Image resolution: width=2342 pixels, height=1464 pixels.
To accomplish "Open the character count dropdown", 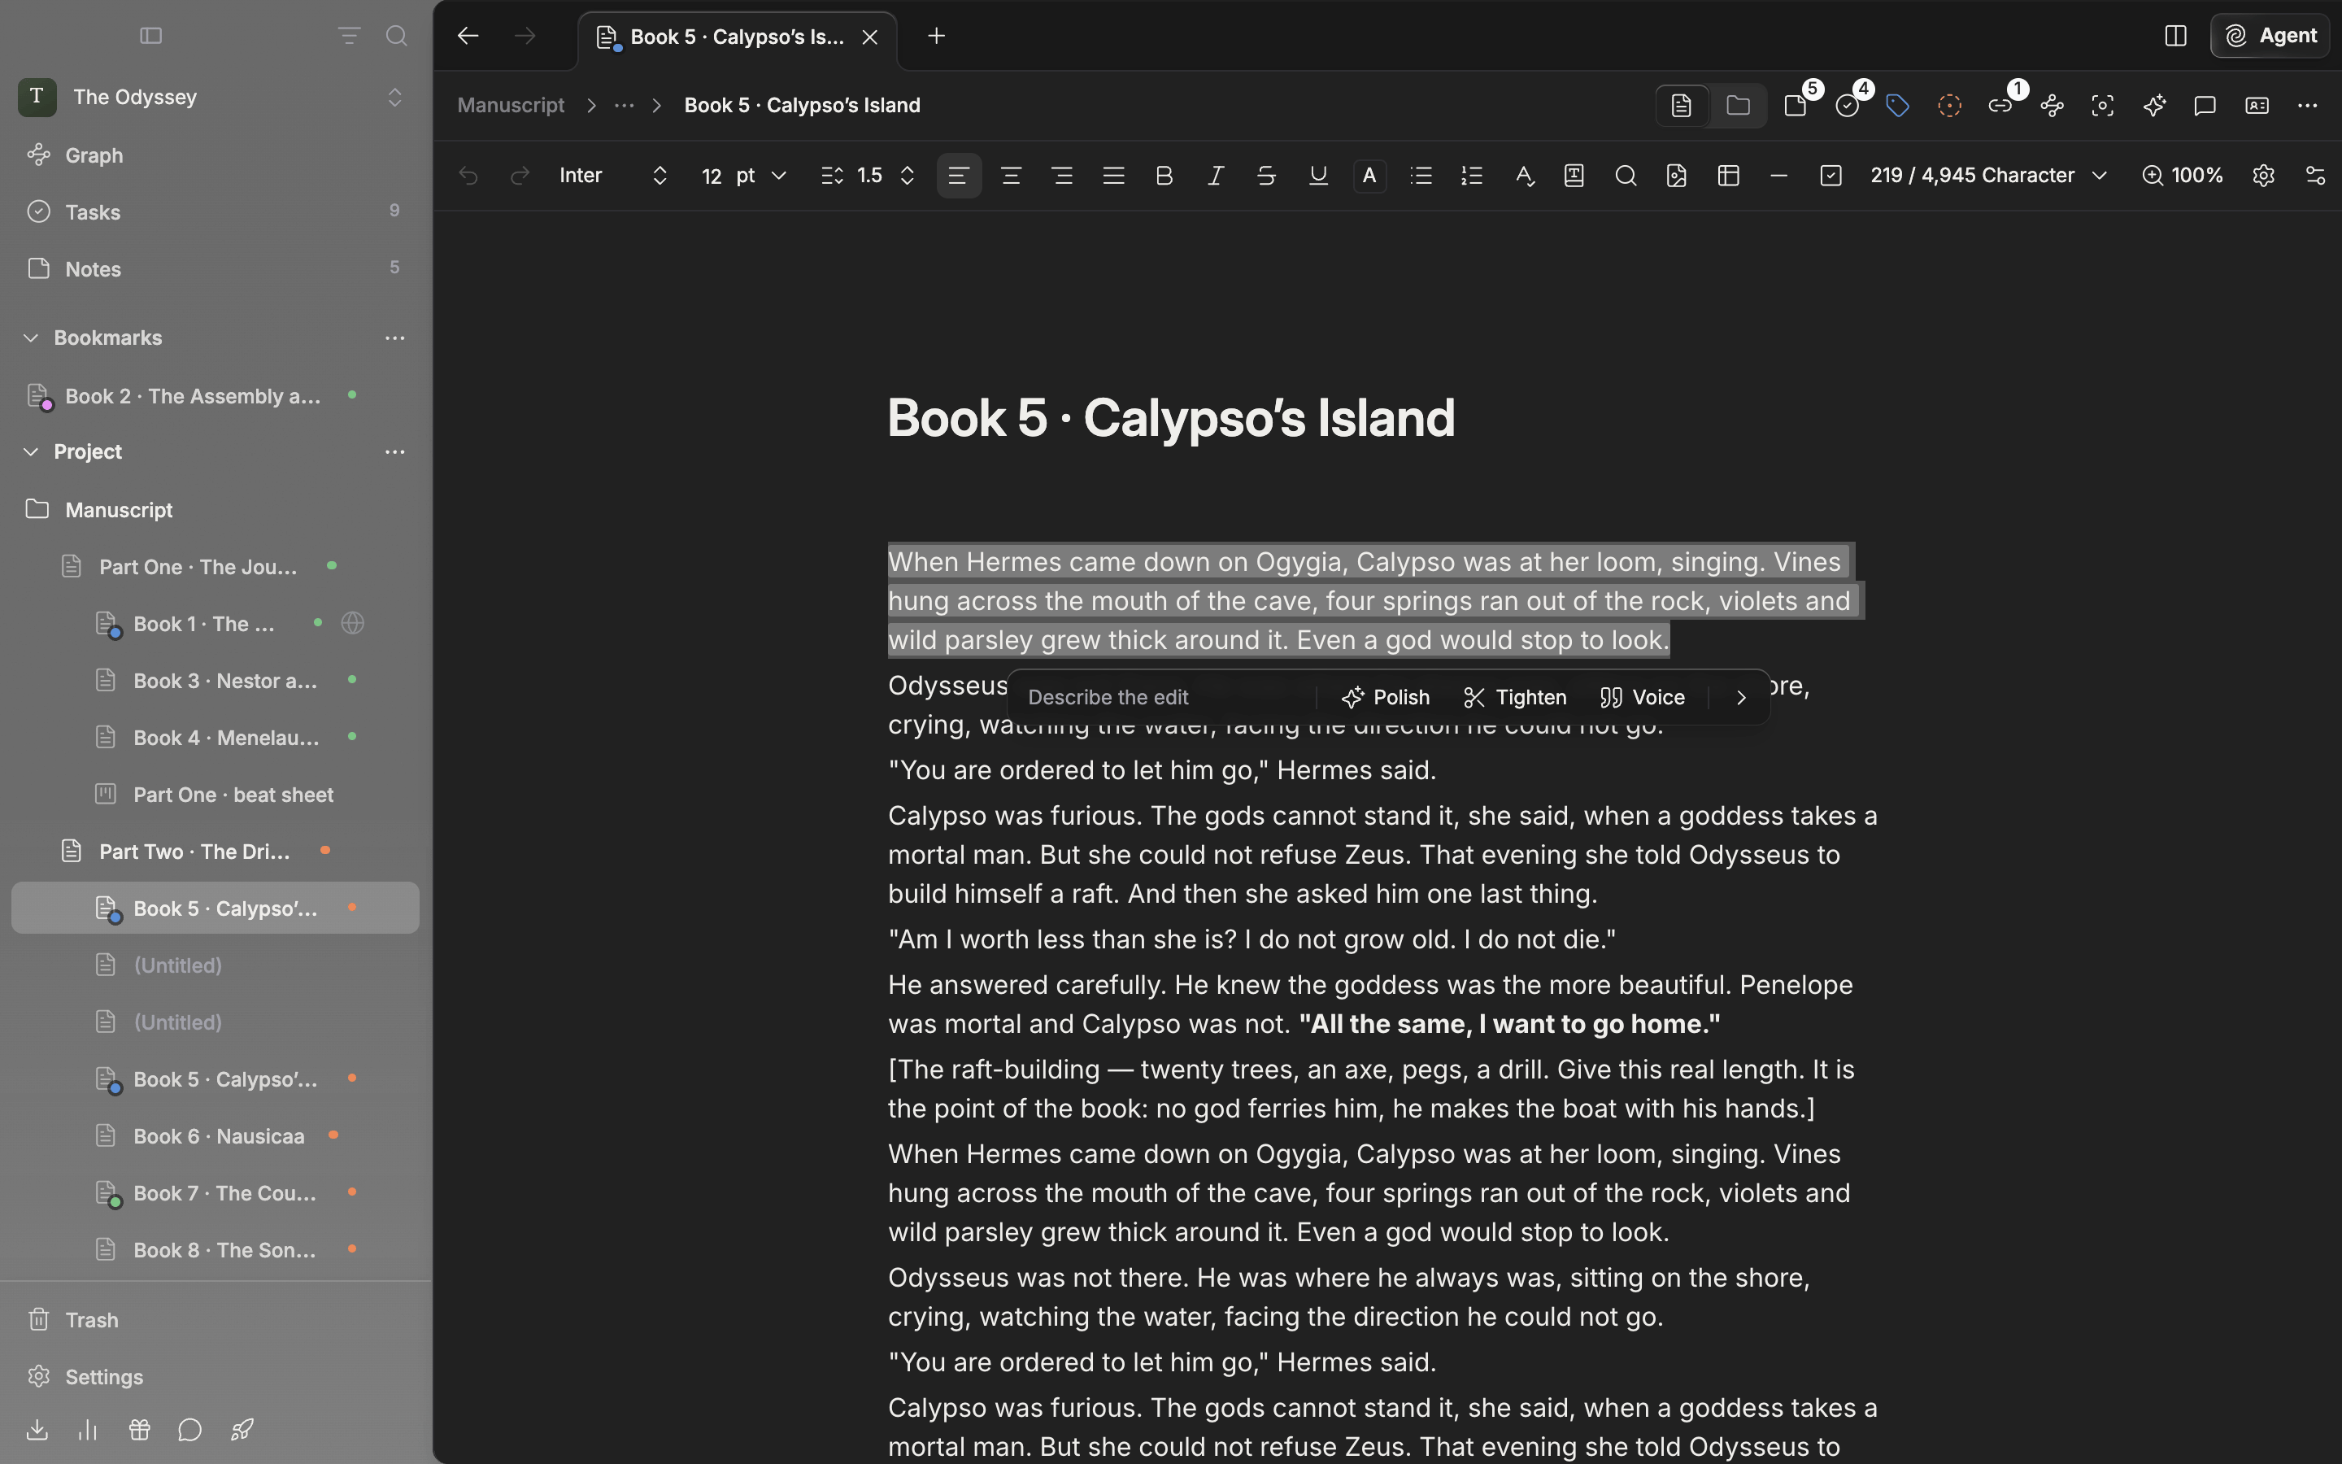I will coord(1989,175).
